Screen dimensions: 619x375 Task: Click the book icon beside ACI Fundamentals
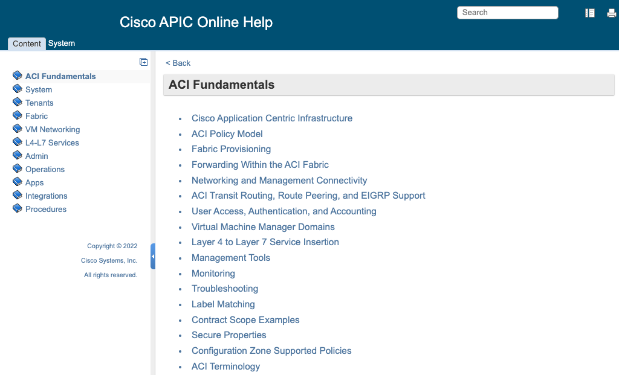18,75
